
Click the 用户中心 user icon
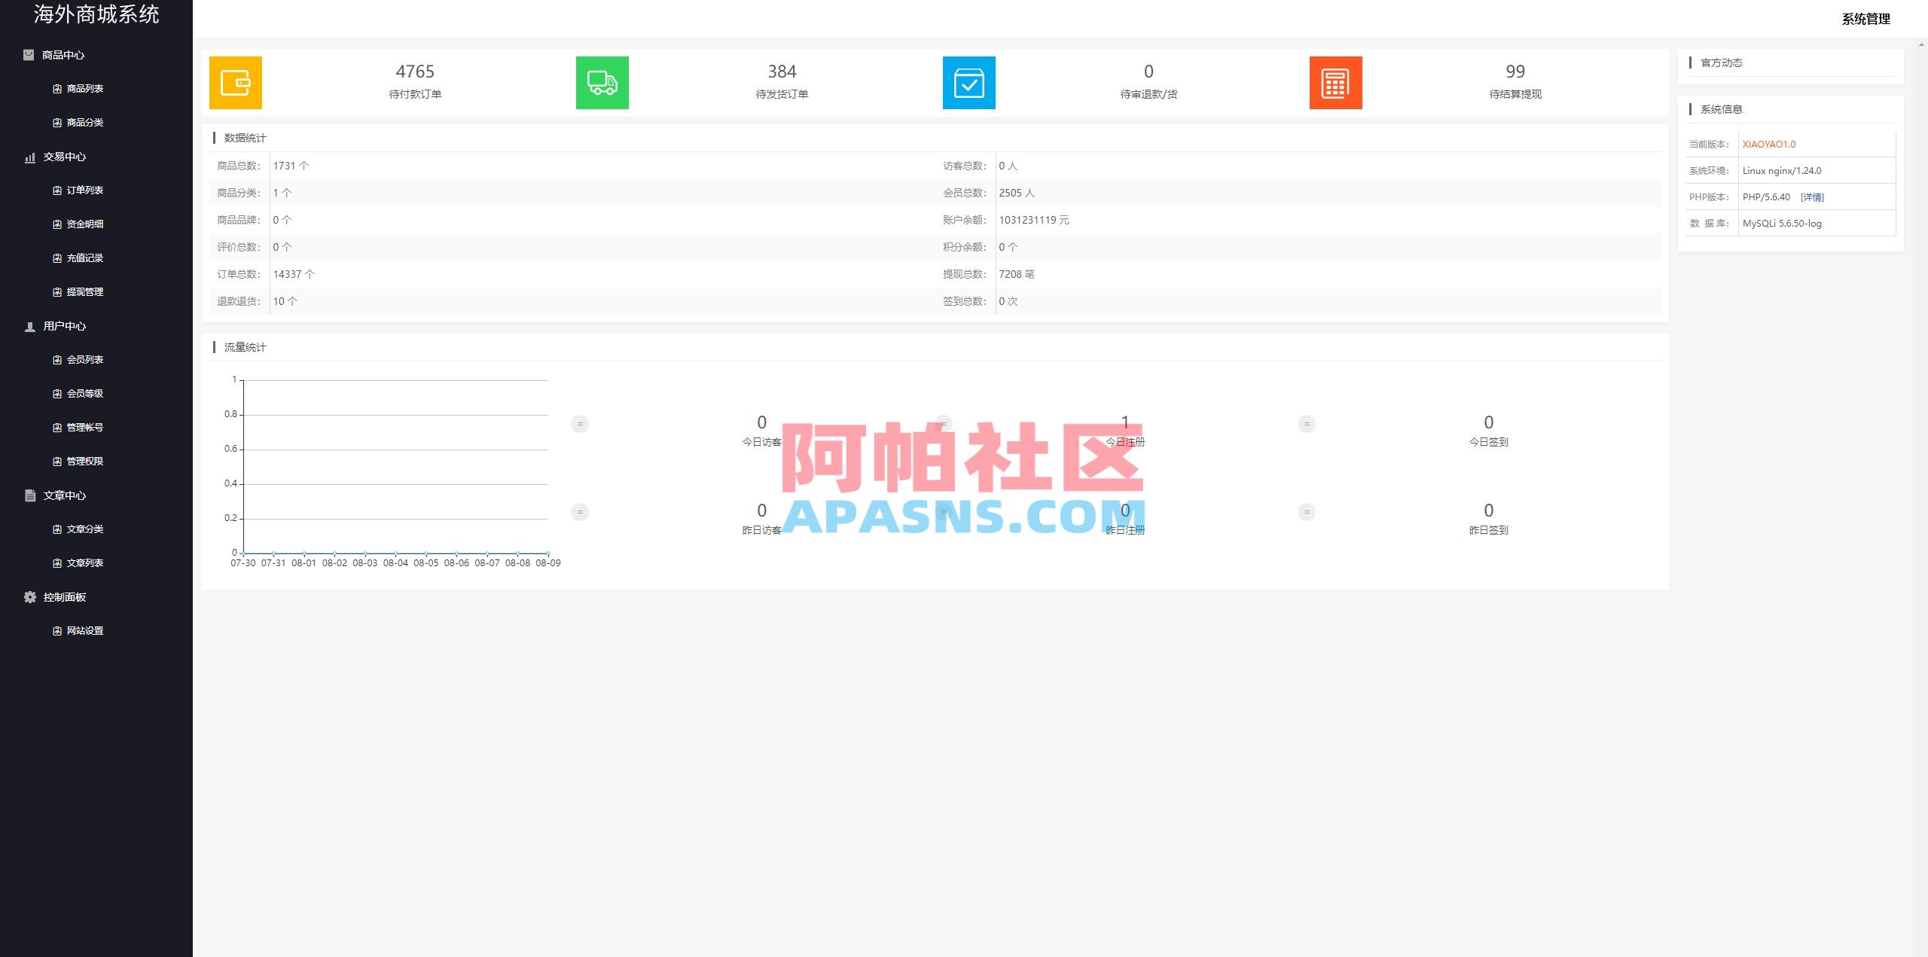(x=29, y=326)
